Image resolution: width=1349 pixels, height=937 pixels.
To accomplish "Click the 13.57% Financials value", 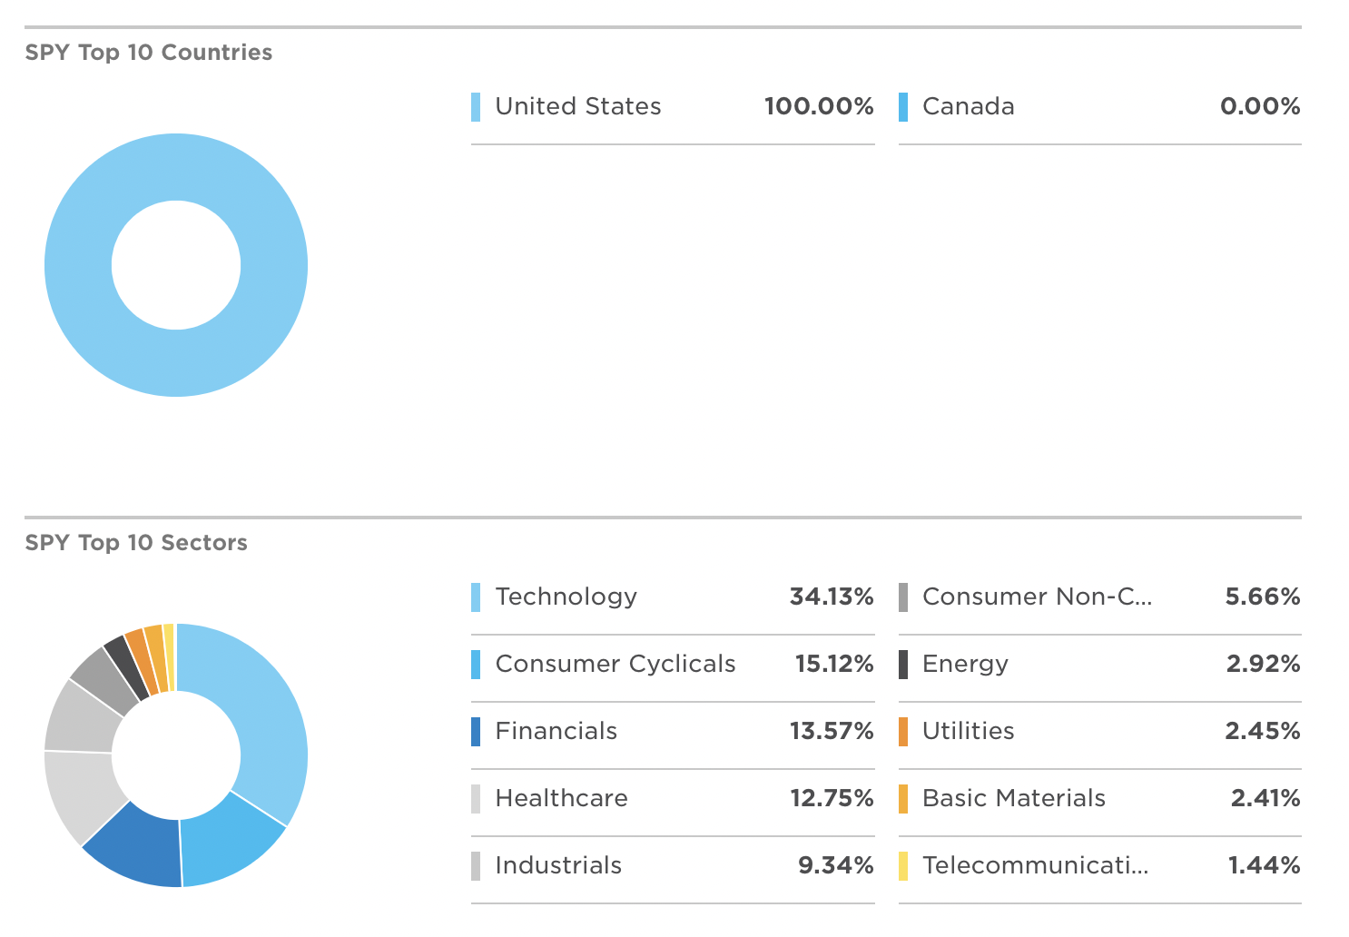I will (x=832, y=731).
